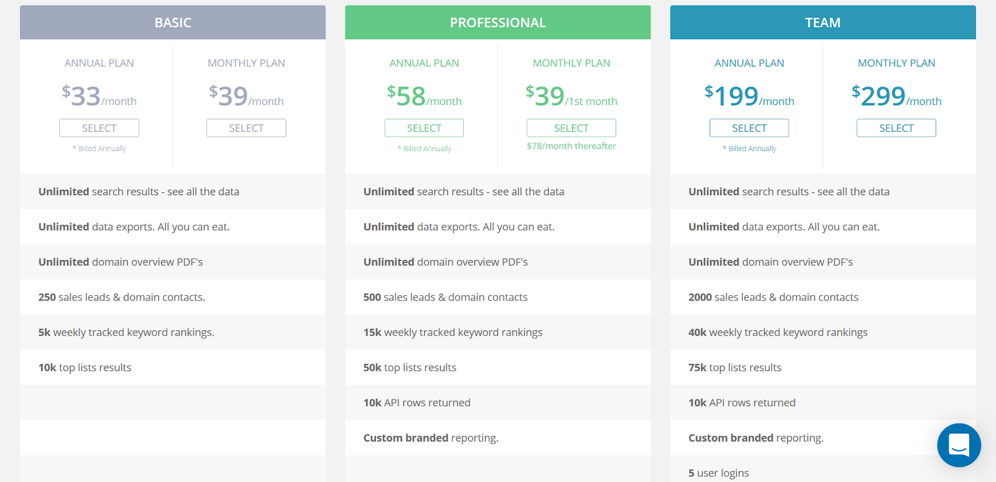
Task: Click Basic 250 sales leads row
Action: 172,297
